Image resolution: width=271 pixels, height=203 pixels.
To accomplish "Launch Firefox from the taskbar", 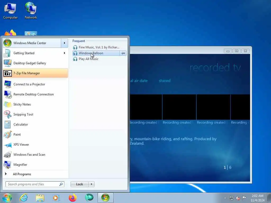I will tap(73, 198).
